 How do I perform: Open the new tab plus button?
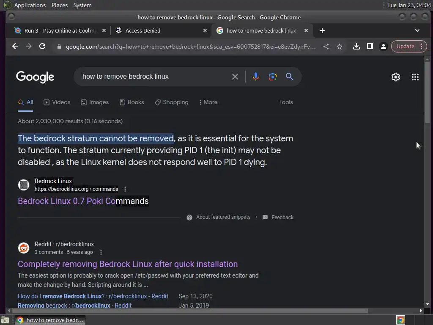(x=322, y=30)
